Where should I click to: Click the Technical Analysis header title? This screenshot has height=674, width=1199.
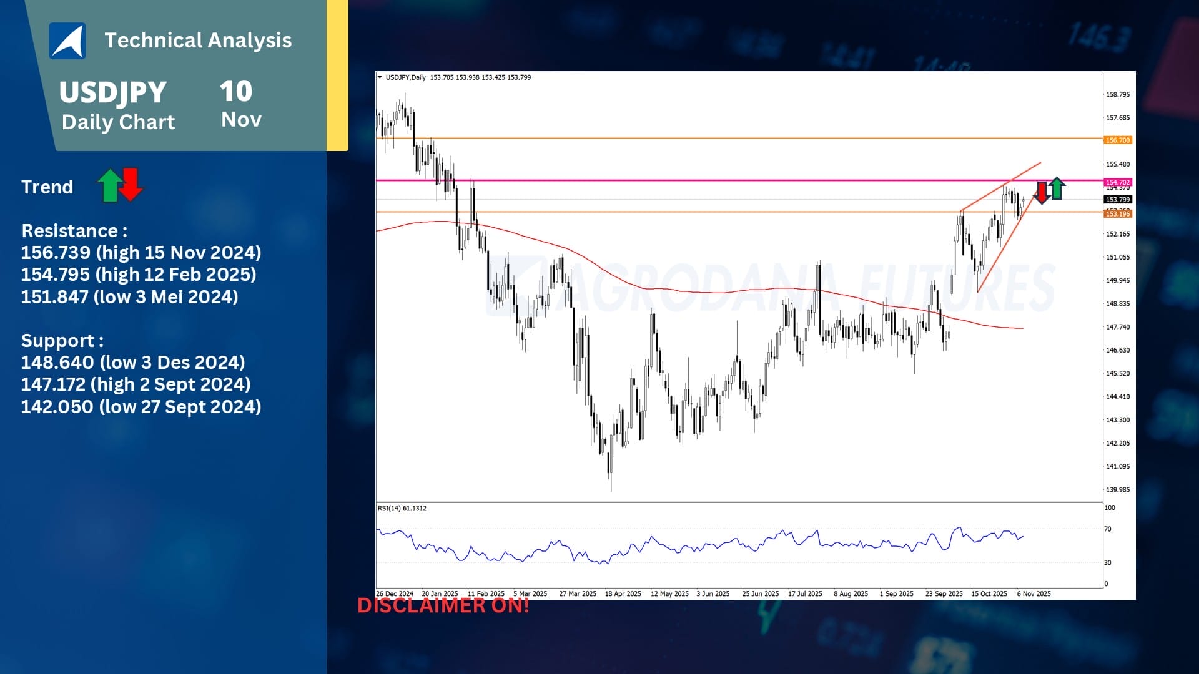[198, 41]
